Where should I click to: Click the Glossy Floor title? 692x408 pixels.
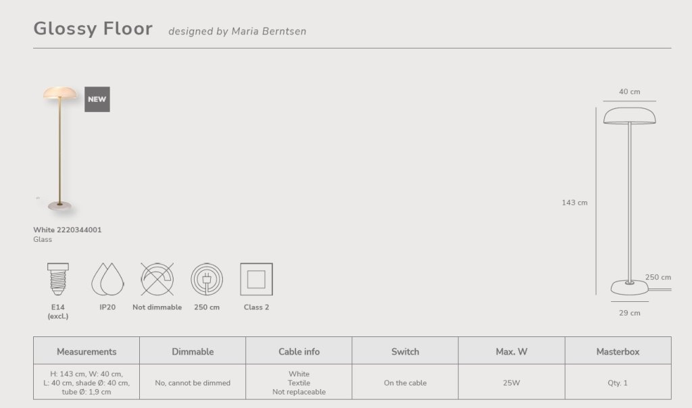[93, 28]
